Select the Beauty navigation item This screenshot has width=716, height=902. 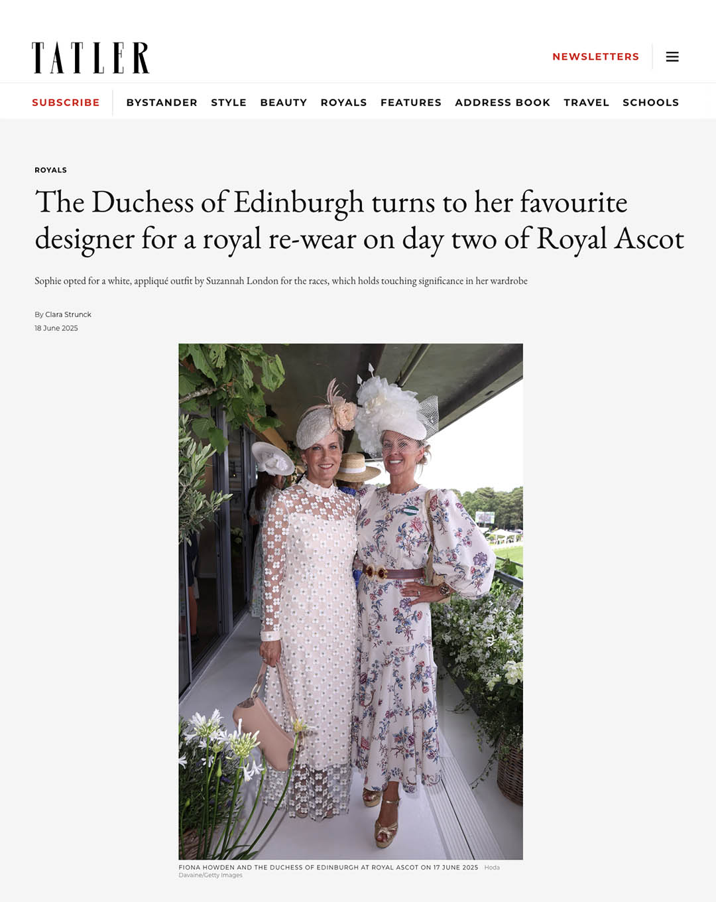pos(284,103)
